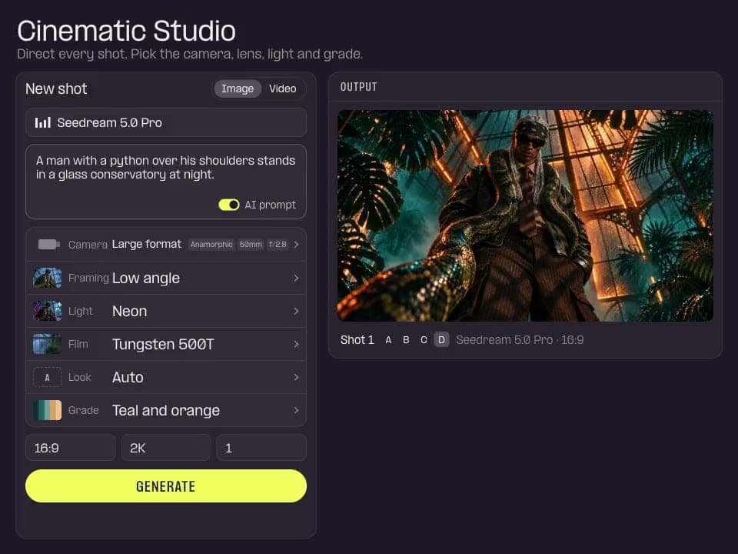Select variant B of Shot 1
738x554 pixels.
406,339
